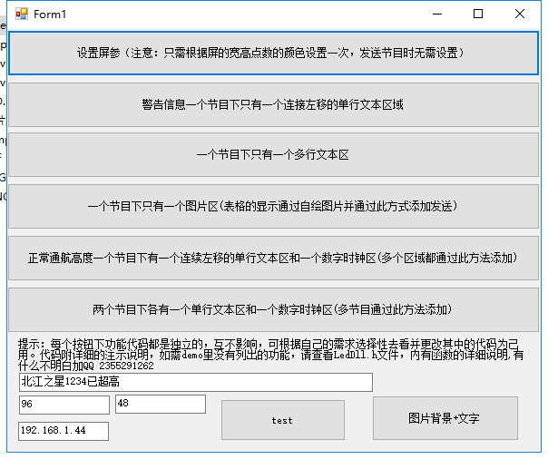Focus the IP address field 192.168.1.44

pos(64,431)
